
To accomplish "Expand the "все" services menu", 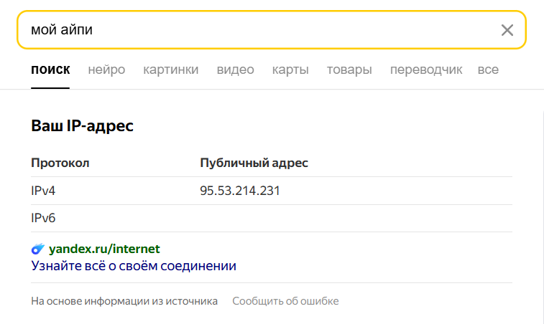I will pos(488,70).
